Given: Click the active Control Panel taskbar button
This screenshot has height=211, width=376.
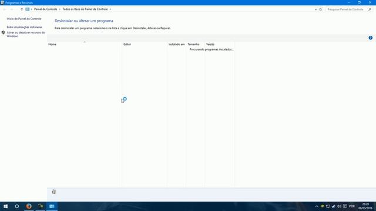Looking at the screenshot, I should pos(52,206).
